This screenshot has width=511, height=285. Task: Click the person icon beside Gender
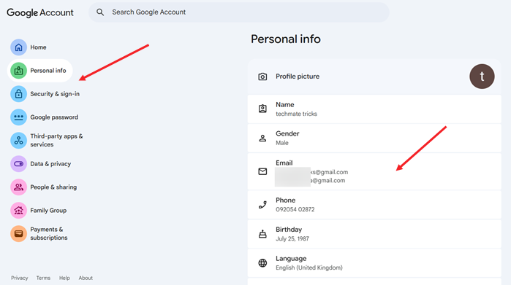(262, 138)
